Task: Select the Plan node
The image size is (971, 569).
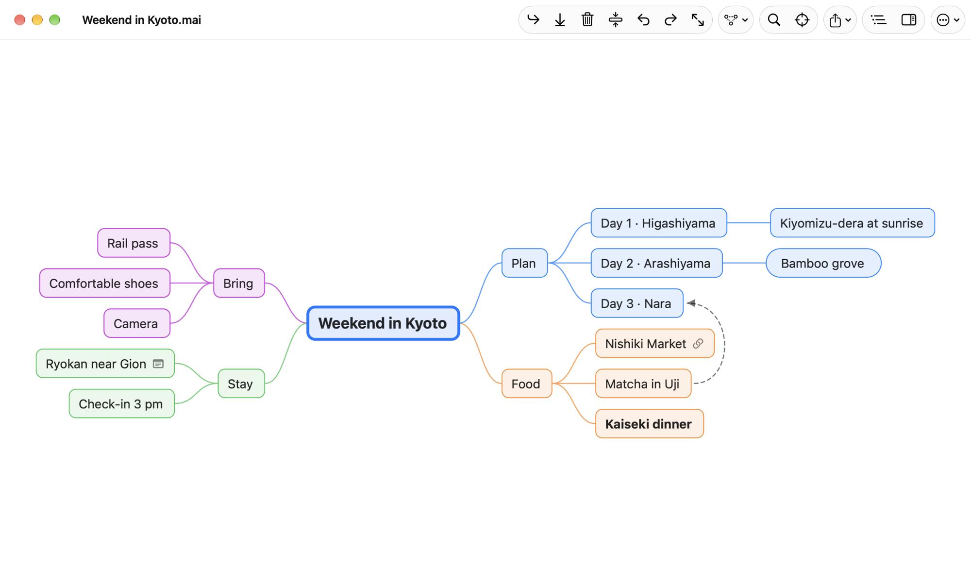Action: click(x=524, y=263)
